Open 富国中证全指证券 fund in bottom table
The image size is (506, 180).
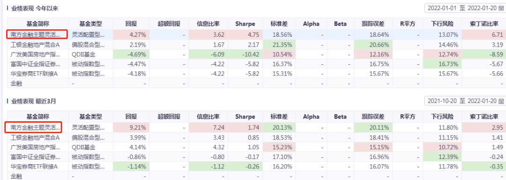36,157
